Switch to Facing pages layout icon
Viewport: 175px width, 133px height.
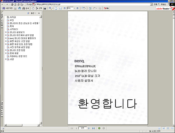[x=172, y=128]
